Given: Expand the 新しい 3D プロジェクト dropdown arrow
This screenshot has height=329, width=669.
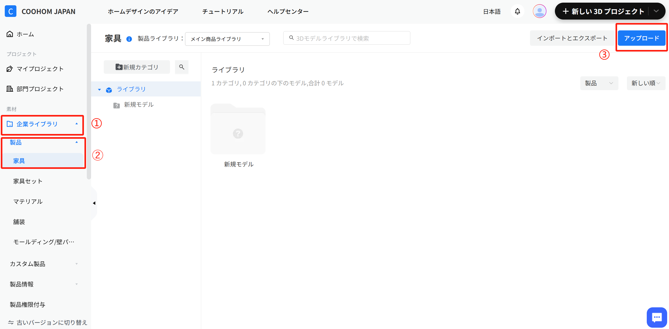Looking at the screenshot, I should tap(656, 11).
